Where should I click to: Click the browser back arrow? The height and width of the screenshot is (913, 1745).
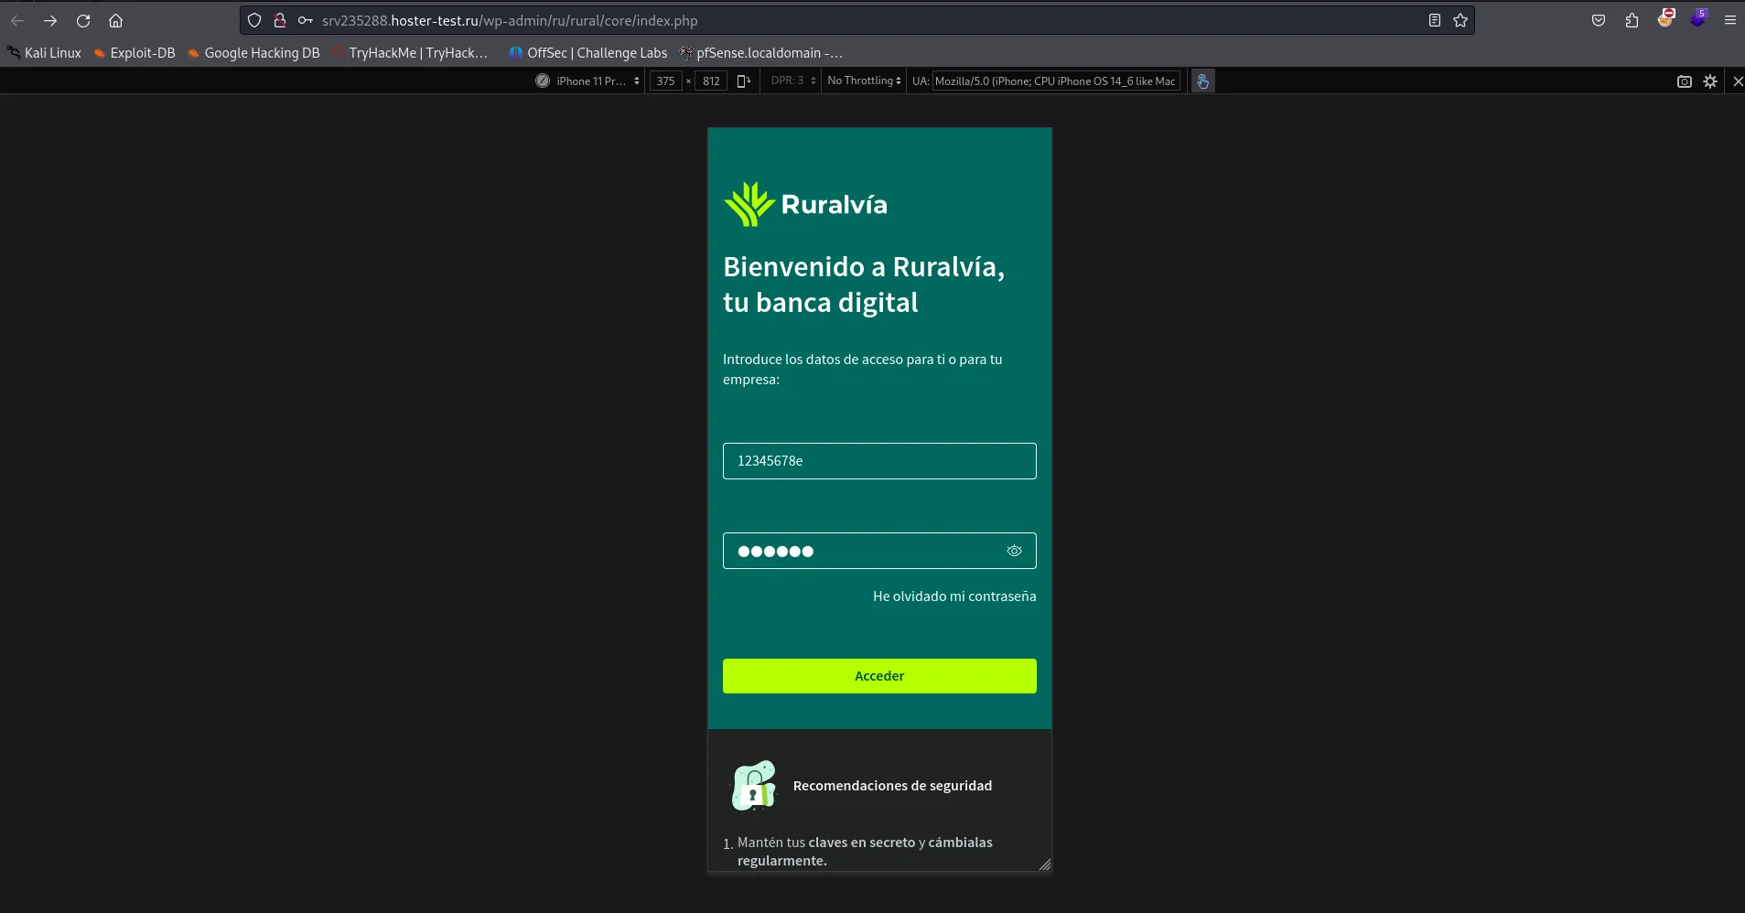click(17, 20)
